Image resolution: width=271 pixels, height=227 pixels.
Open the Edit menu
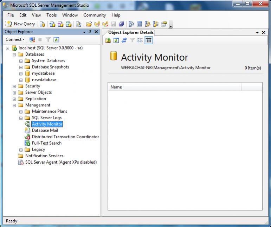(x=23, y=15)
